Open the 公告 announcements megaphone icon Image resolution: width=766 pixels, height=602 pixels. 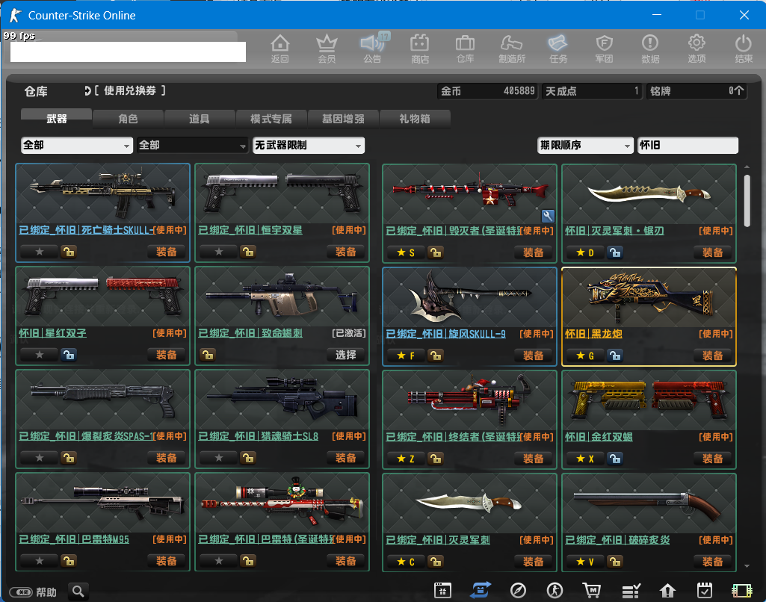tap(373, 49)
